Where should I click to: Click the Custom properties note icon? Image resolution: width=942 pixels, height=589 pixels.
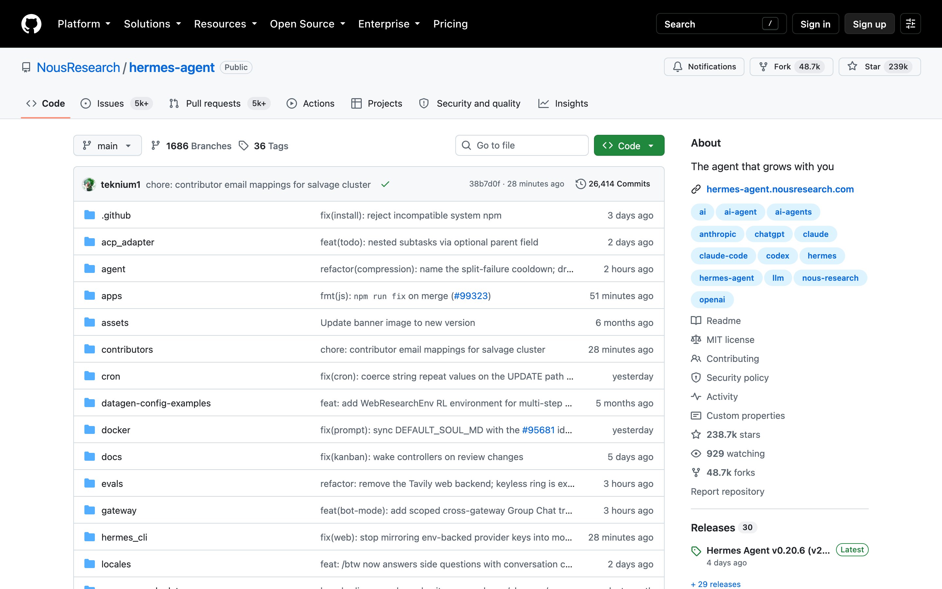(x=696, y=416)
